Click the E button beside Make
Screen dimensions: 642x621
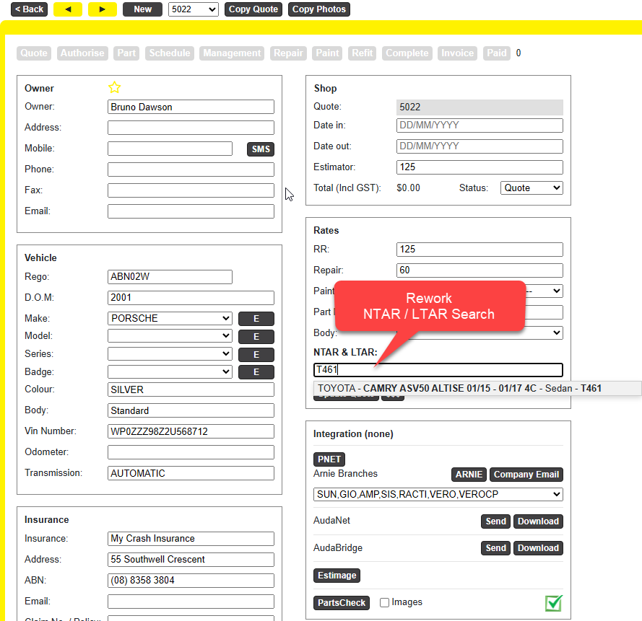[x=256, y=319]
